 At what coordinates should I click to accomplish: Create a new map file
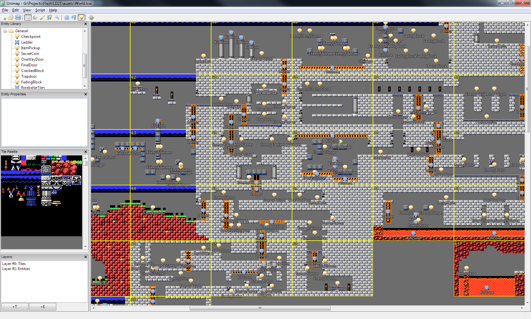[4, 18]
